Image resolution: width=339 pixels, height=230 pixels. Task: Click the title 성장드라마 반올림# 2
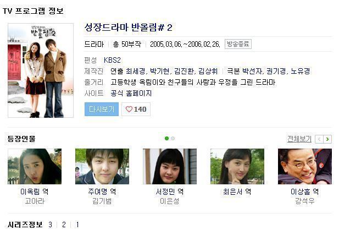click(128, 28)
